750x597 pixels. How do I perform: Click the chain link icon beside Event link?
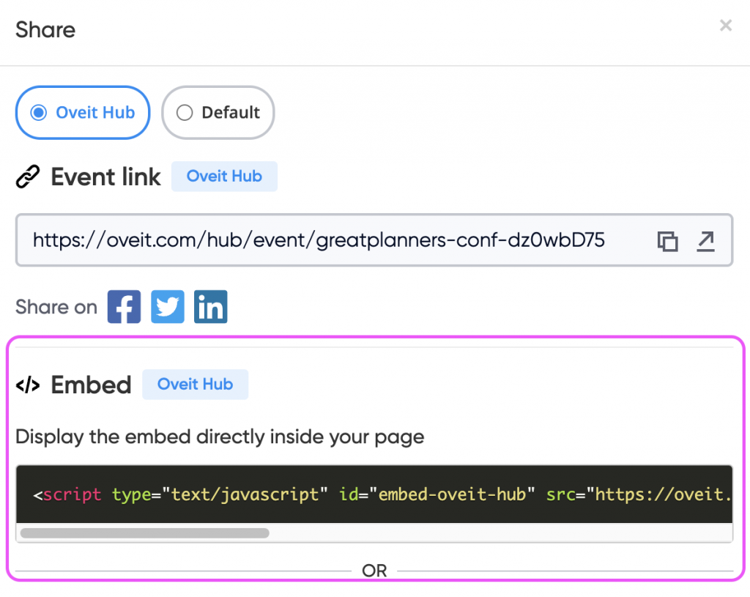click(x=28, y=177)
